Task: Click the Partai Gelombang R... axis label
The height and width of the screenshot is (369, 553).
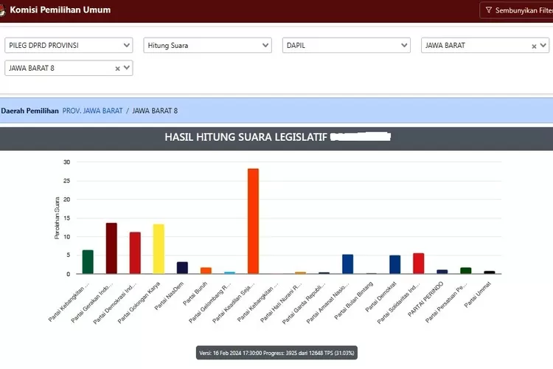Action: pos(210,303)
